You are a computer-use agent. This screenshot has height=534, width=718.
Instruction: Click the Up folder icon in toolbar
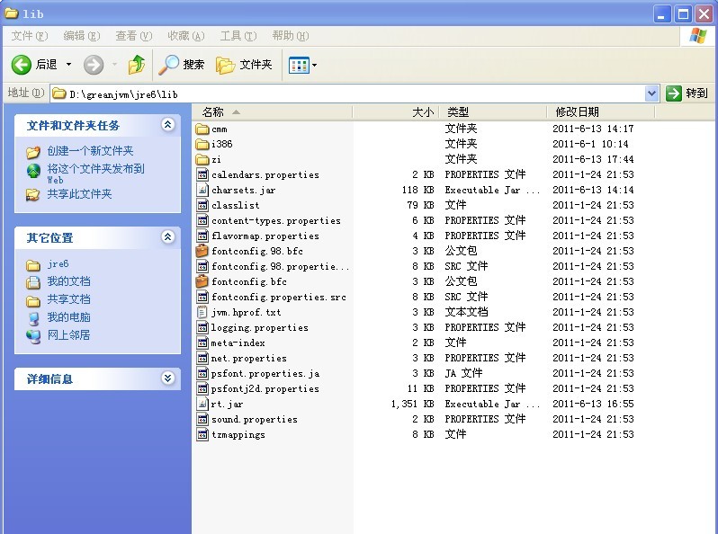(137, 65)
